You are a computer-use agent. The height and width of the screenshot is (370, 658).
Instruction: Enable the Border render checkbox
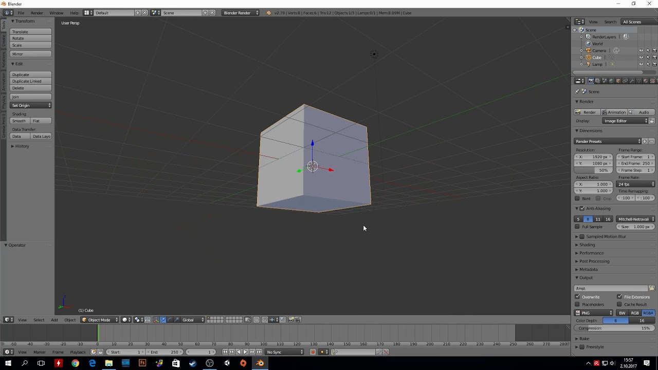click(x=577, y=198)
